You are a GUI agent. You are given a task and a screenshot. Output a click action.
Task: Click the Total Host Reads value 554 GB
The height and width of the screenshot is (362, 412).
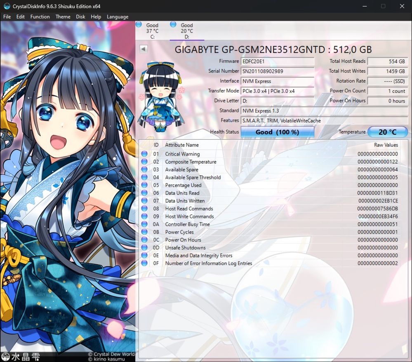pos(388,61)
